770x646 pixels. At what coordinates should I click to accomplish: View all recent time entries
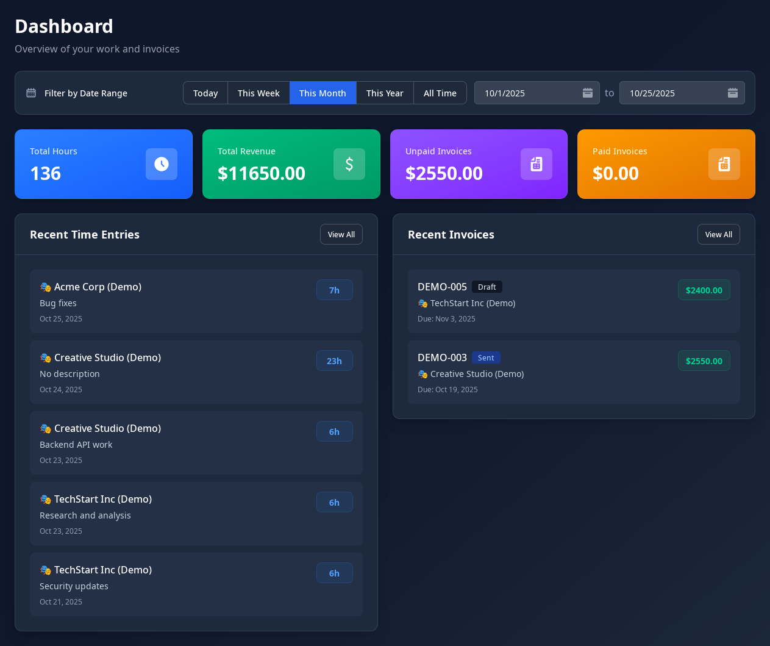point(341,234)
